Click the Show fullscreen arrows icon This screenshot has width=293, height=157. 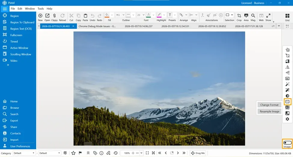pos(268,16)
